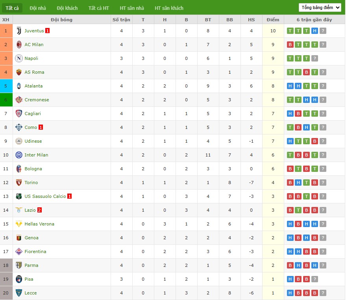Image resolution: width=346 pixels, height=300 pixels.
Task: Click the Cremonese team name link
Action: (x=37, y=100)
